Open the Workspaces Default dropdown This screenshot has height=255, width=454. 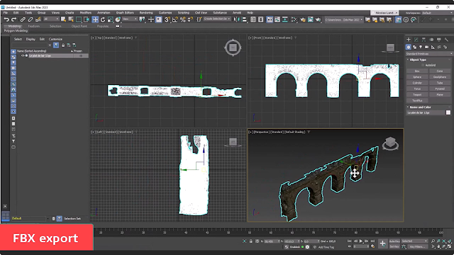[x=437, y=13]
